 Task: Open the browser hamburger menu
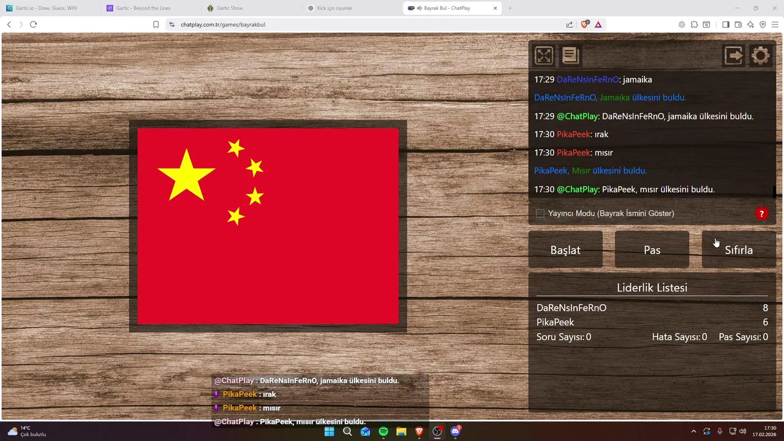click(x=775, y=24)
